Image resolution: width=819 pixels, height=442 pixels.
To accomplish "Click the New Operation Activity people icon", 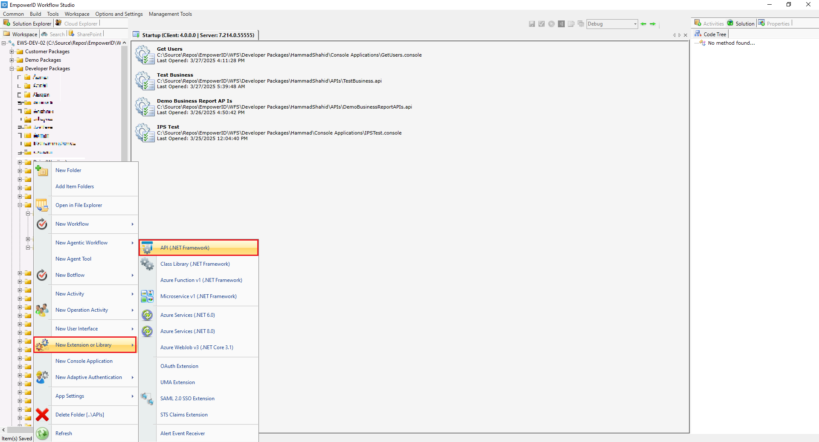I will tap(42, 310).
